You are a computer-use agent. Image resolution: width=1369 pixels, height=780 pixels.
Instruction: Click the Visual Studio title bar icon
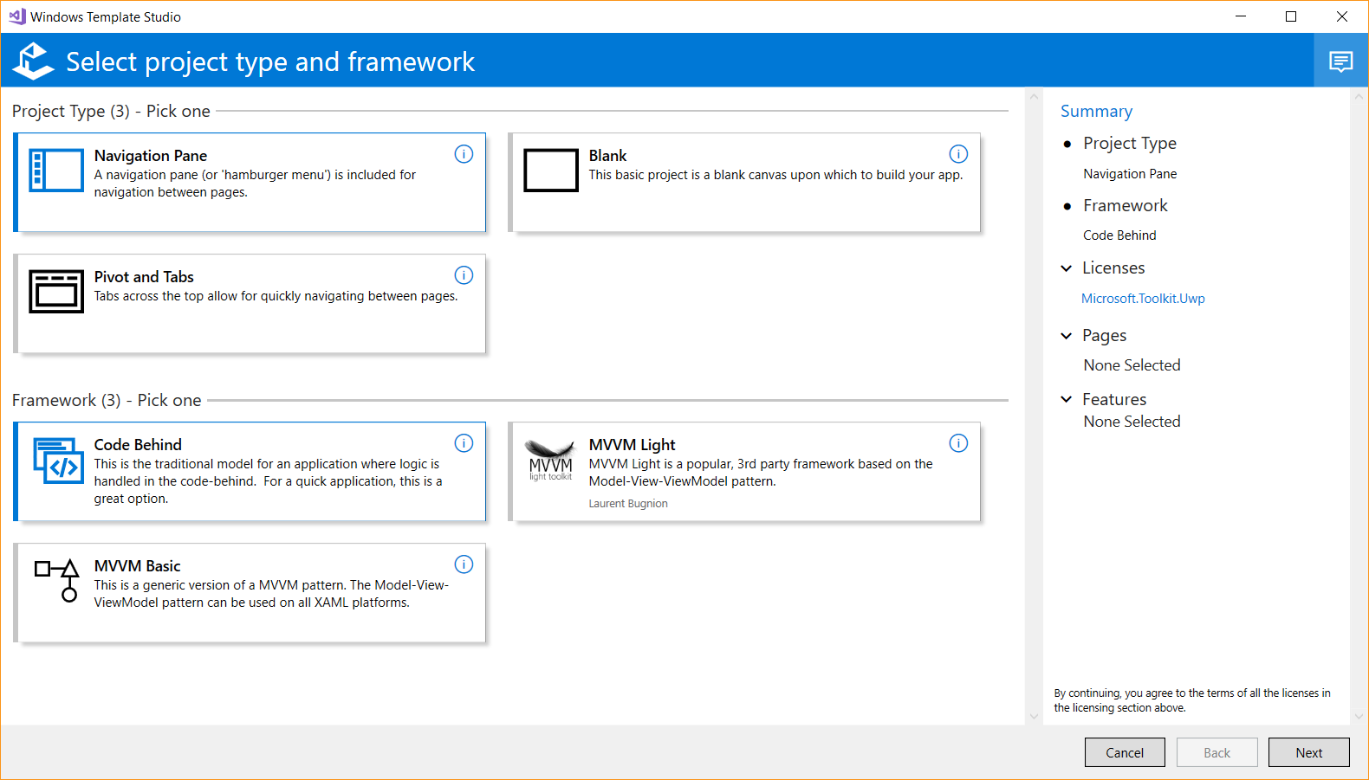[16, 16]
